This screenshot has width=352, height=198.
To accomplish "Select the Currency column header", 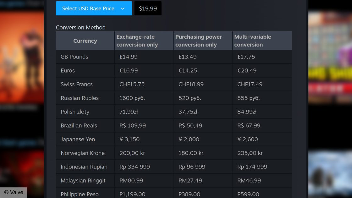I will pyautogui.click(x=85, y=41).
